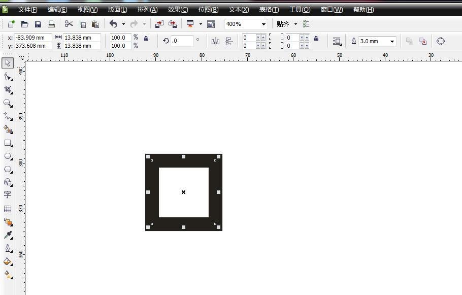Select the Shape edit tool

(8, 77)
